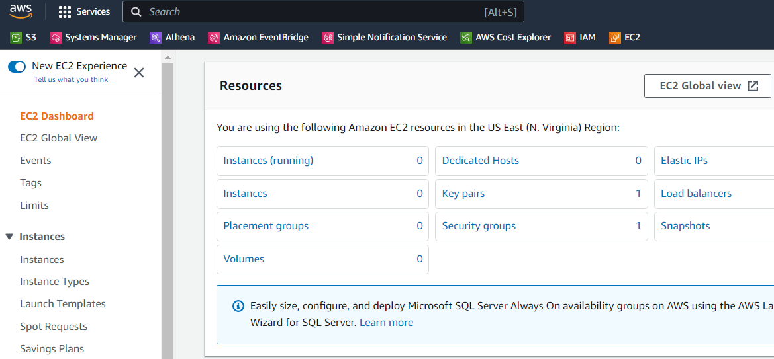Click external link icon on EC2 Global view
774x359 pixels.
pyautogui.click(x=752, y=86)
